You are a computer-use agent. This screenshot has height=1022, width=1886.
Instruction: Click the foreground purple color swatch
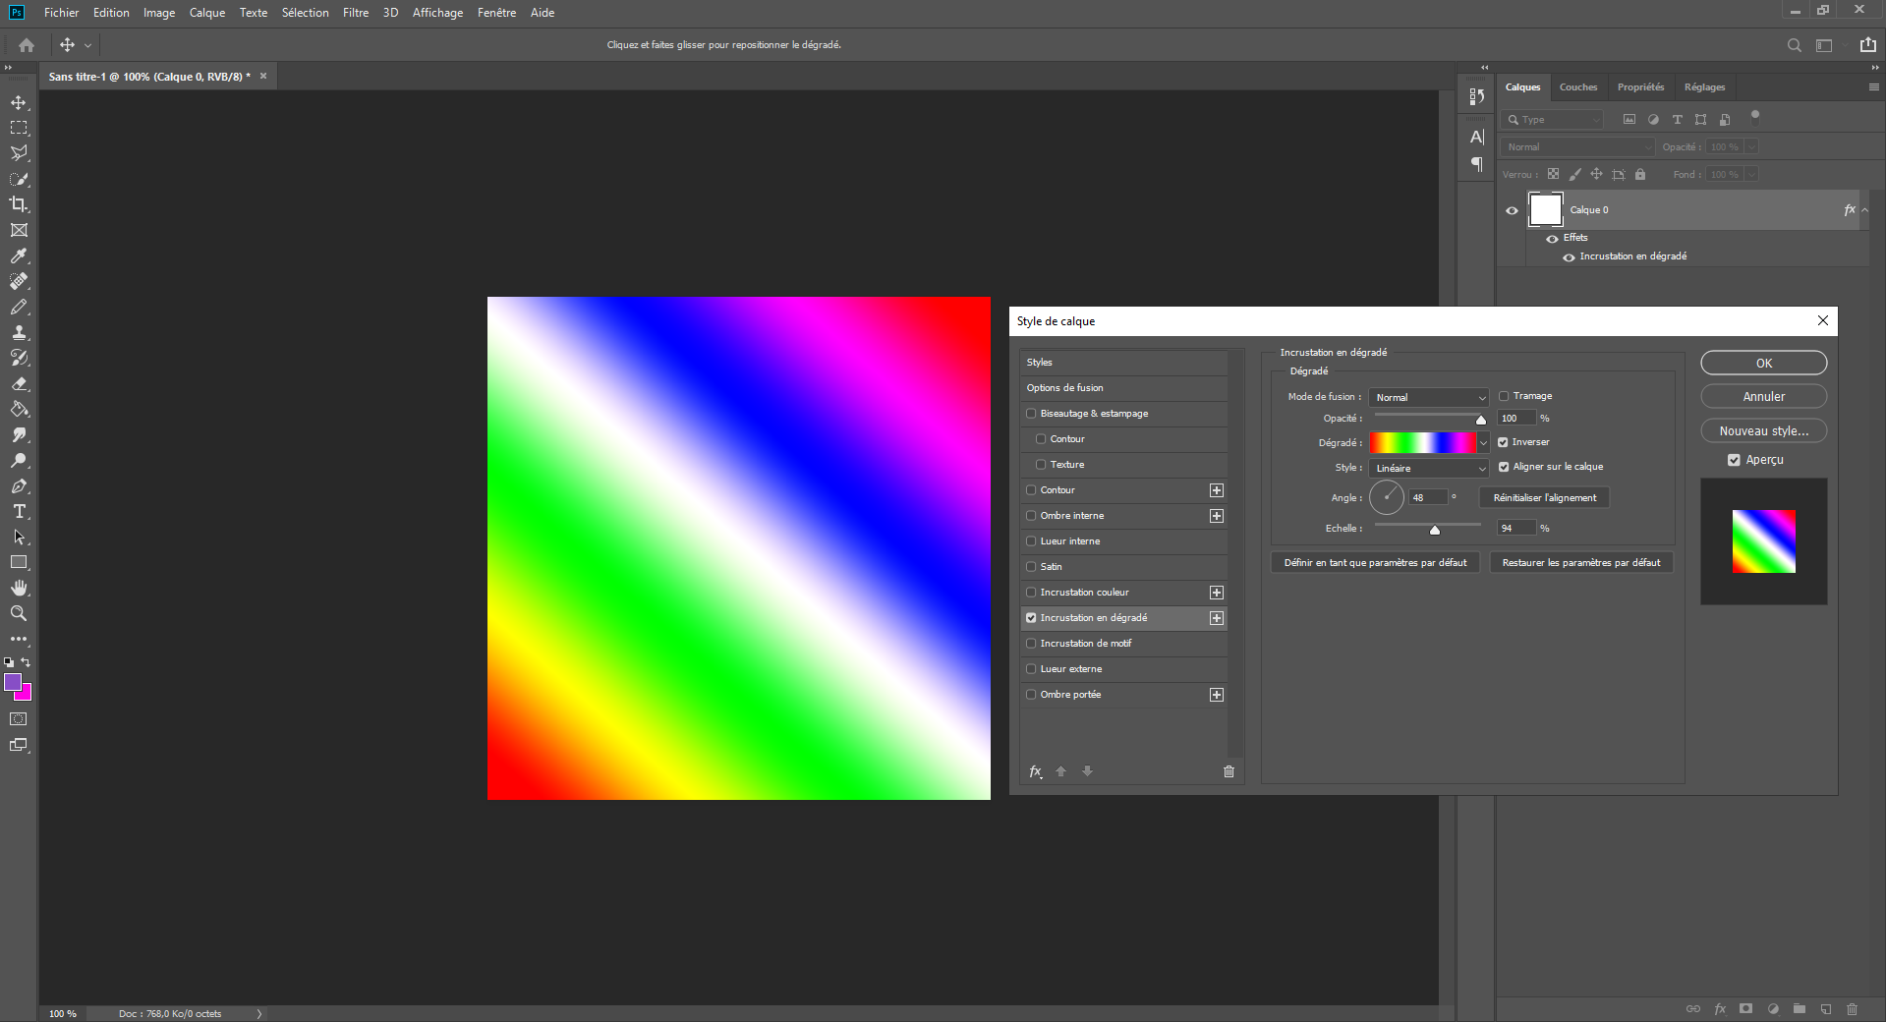coord(13,682)
